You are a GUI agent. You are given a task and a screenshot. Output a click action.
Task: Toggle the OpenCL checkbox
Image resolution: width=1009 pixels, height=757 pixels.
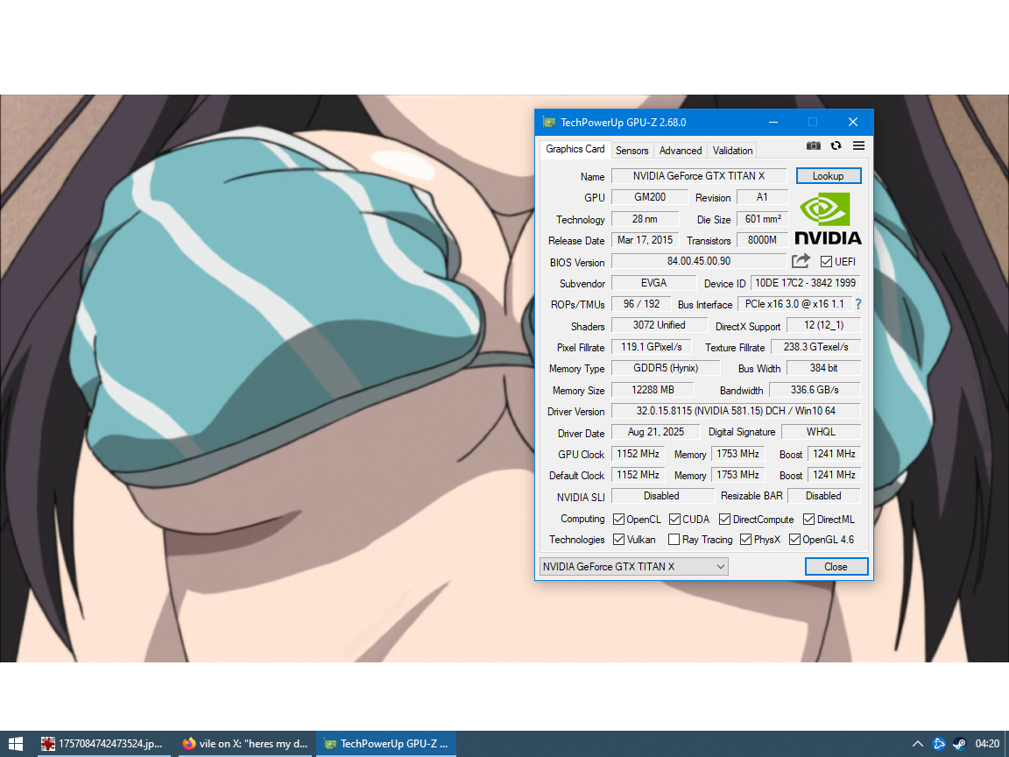618,519
